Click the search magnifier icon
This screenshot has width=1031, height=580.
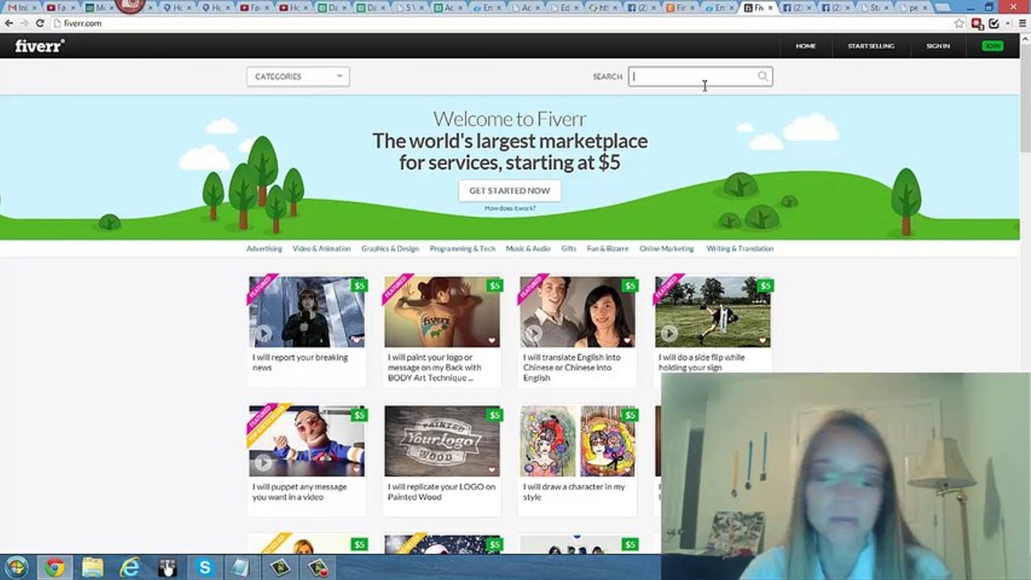(x=763, y=77)
